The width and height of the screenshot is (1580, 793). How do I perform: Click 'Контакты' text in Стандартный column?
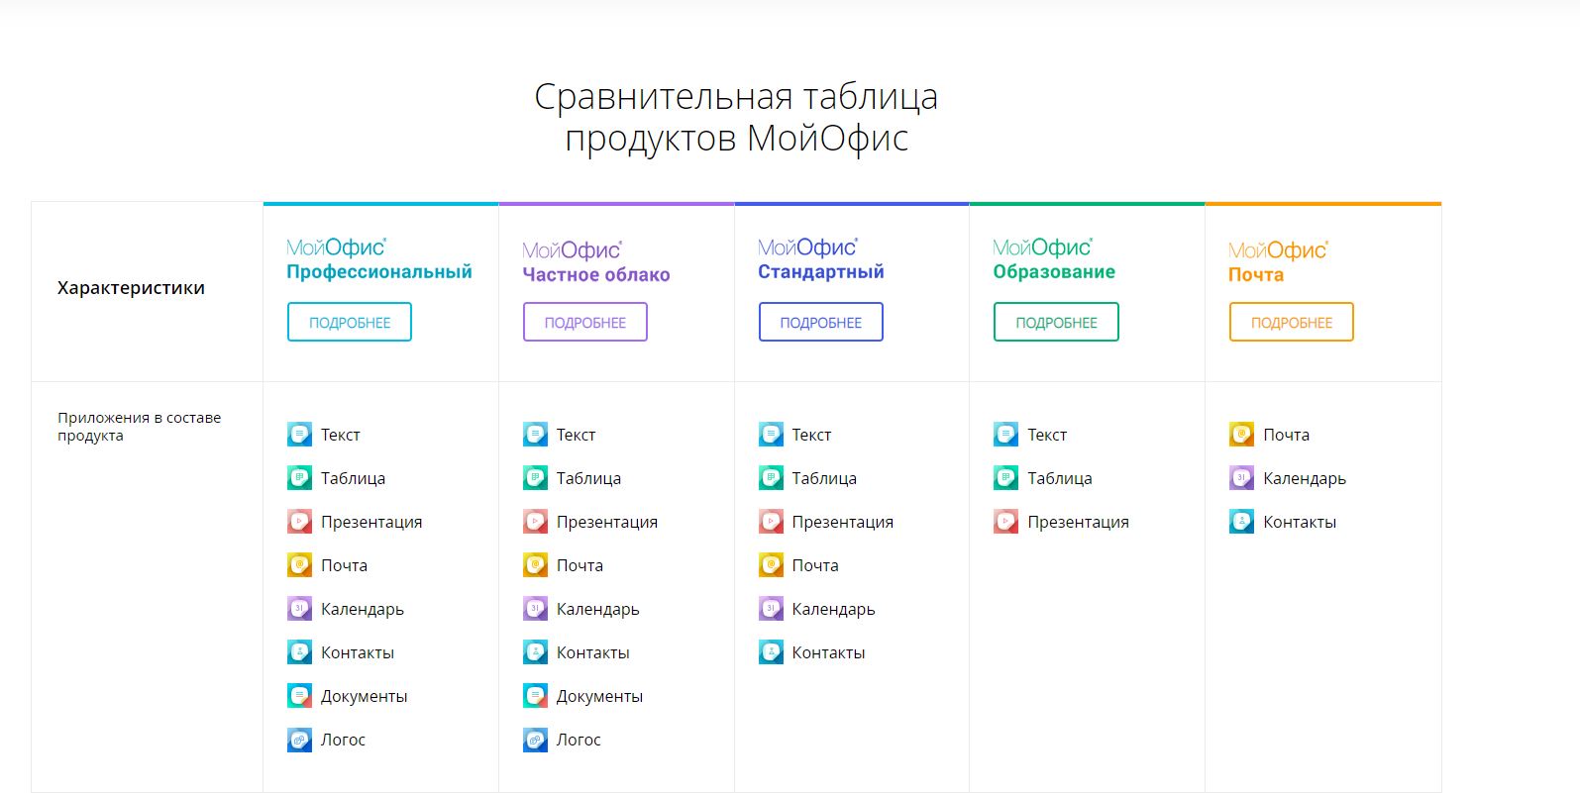pyautogui.click(x=828, y=652)
